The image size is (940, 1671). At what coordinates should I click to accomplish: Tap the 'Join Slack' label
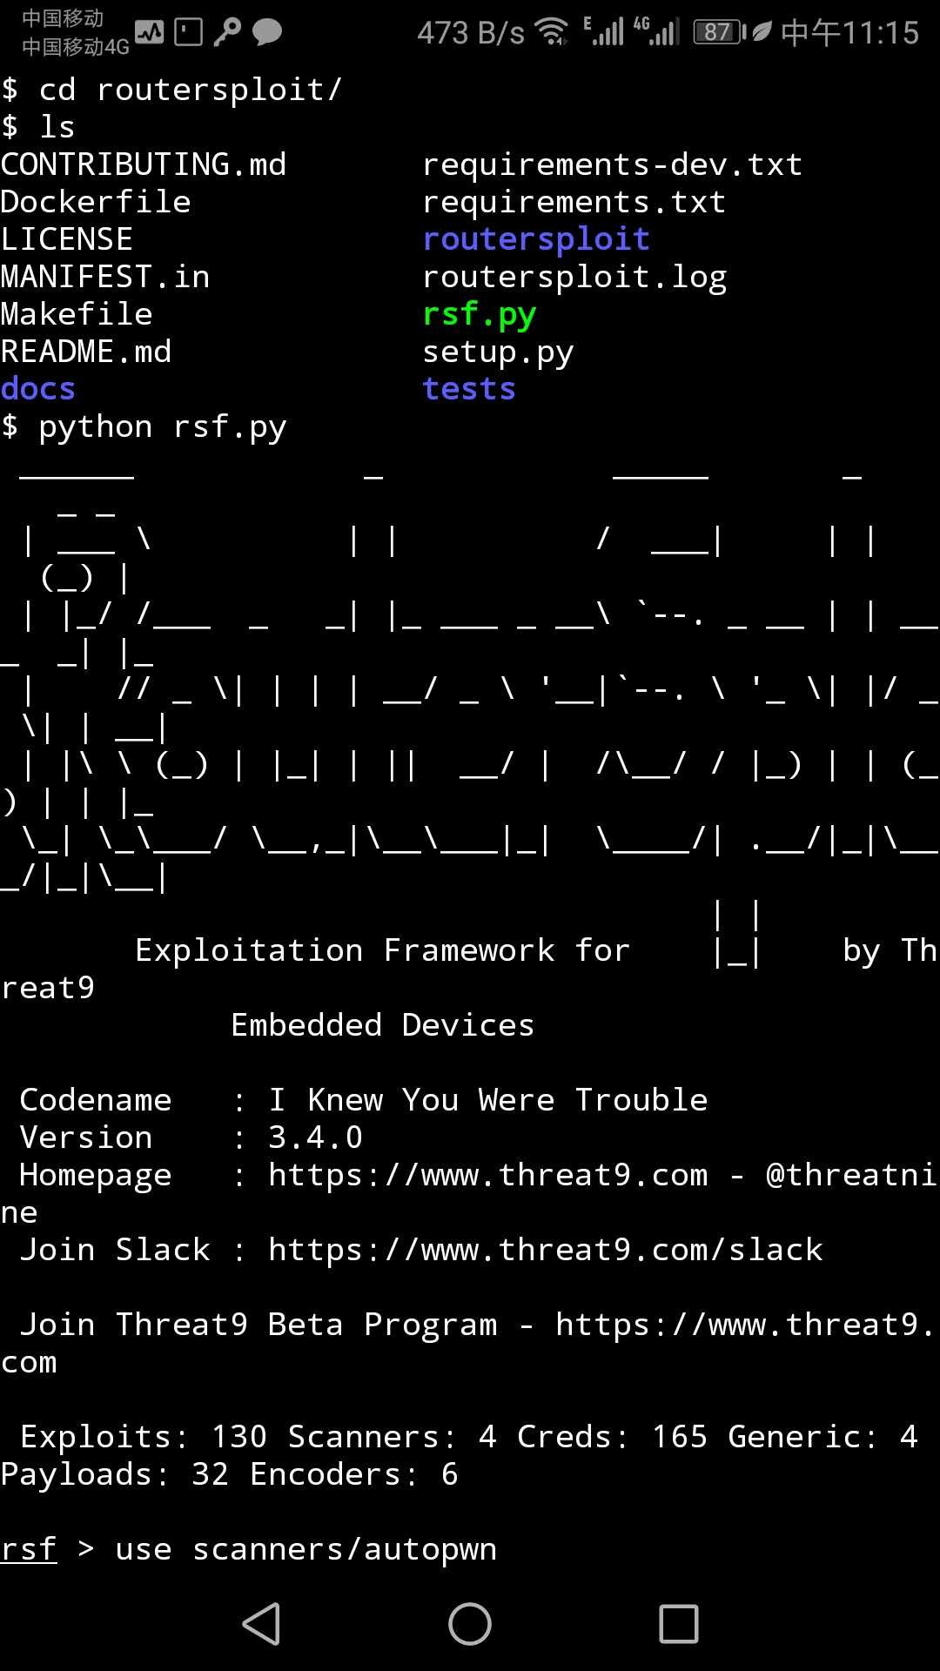[x=114, y=1250]
